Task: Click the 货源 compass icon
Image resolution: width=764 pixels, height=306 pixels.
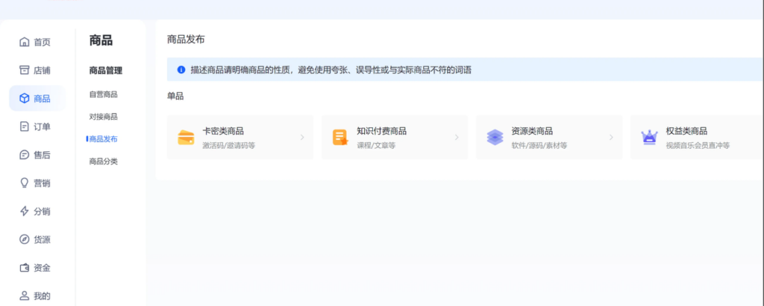Action: [25, 240]
